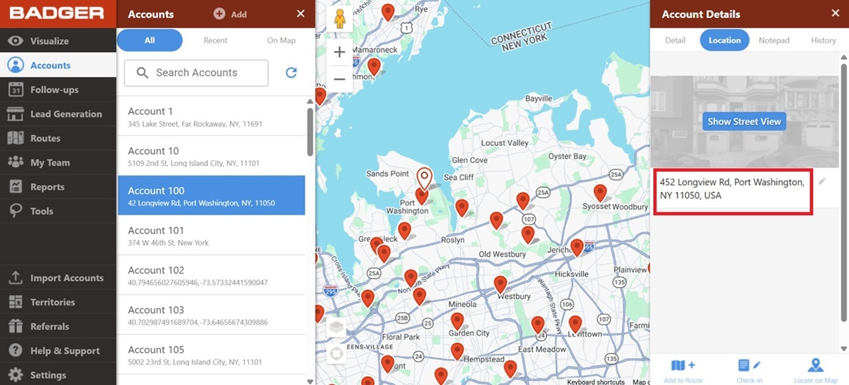The height and width of the screenshot is (385, 849).
Task: Close the Account Details panel
Action: pyautogui.click(x=835, y=14)
